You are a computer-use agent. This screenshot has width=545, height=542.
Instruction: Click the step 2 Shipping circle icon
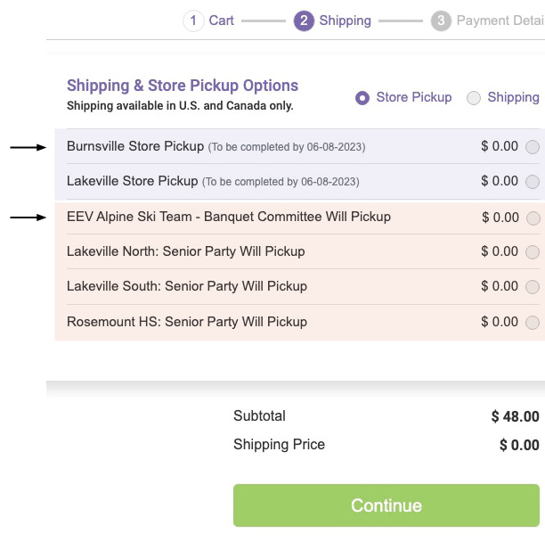point(304,21)
